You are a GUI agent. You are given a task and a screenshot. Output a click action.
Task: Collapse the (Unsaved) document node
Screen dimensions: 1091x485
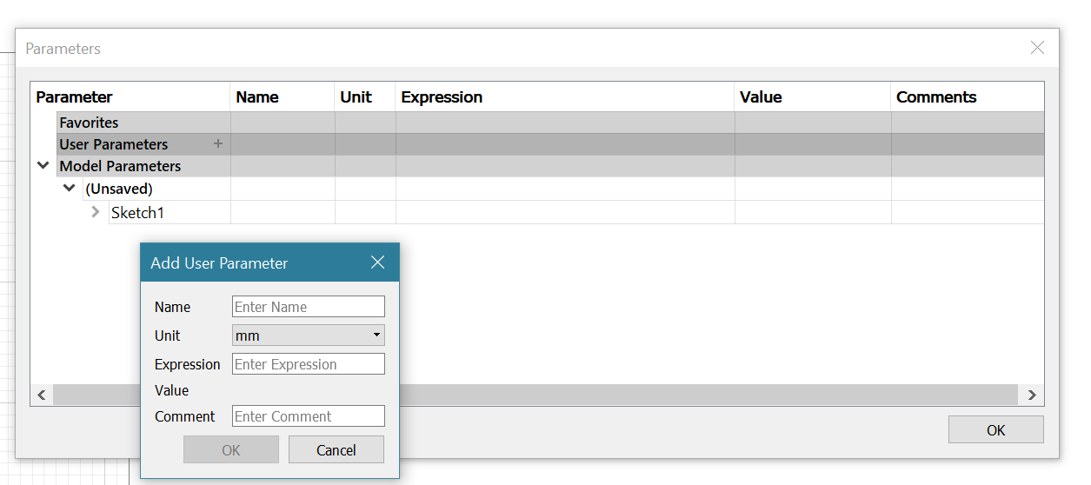[x=70, y=189]
